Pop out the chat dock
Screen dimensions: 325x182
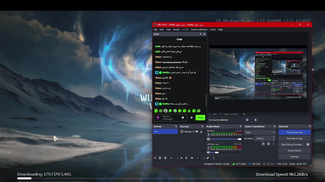coord(201,34)
